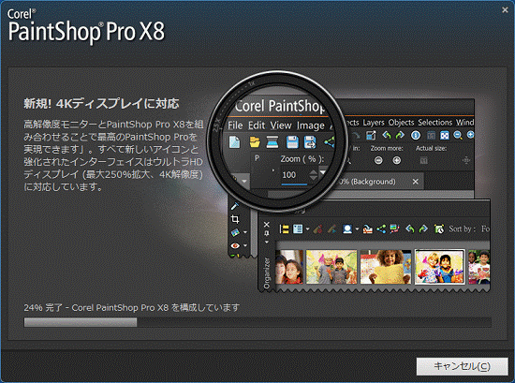Select the Pen dropper tool in the toolbox
This screenshot has width=515, height=383.
click(x=234, y=206)
